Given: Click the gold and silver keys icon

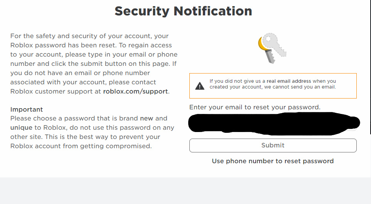Looking at the screenshot, I should click(x=272, y=48).
